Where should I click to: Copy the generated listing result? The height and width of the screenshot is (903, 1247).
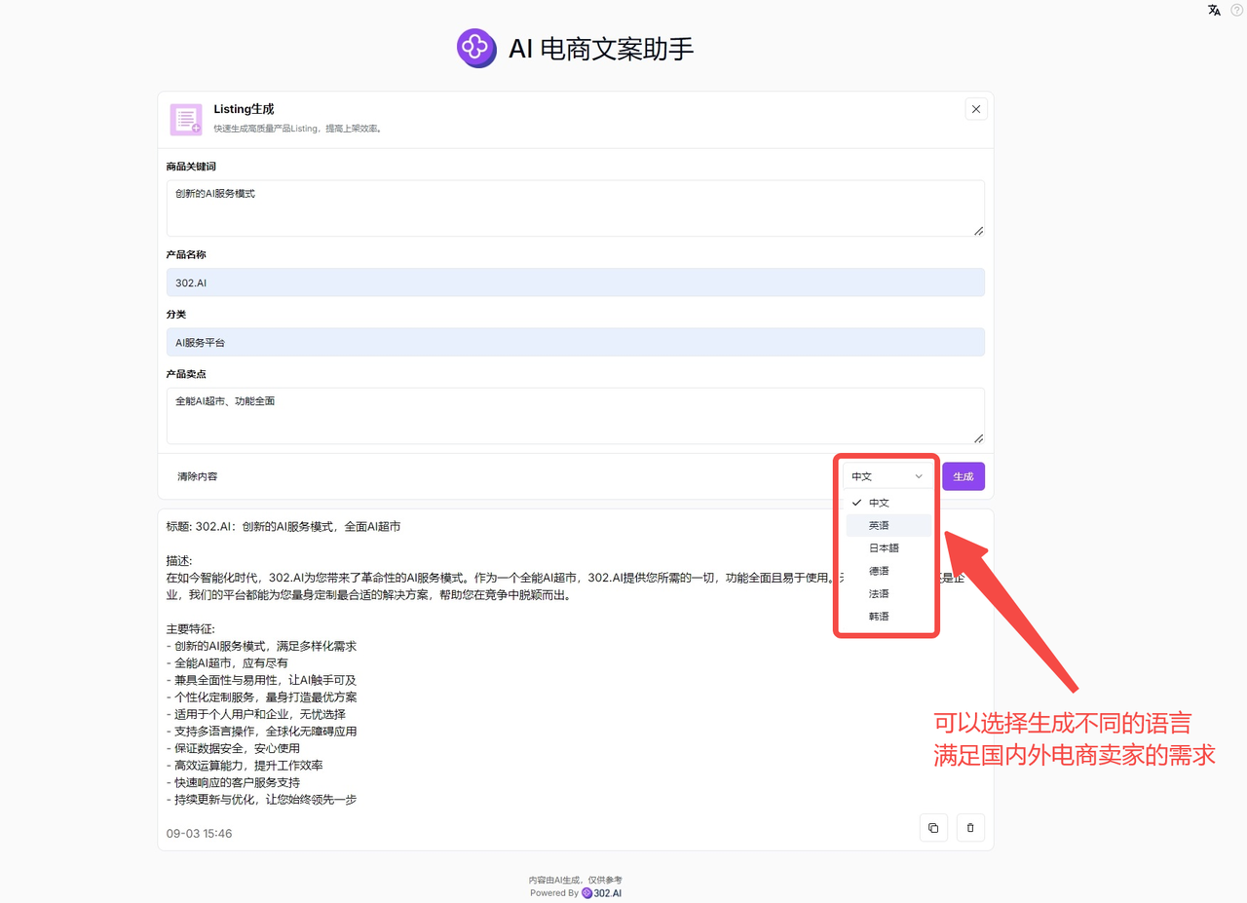[933, 828]
